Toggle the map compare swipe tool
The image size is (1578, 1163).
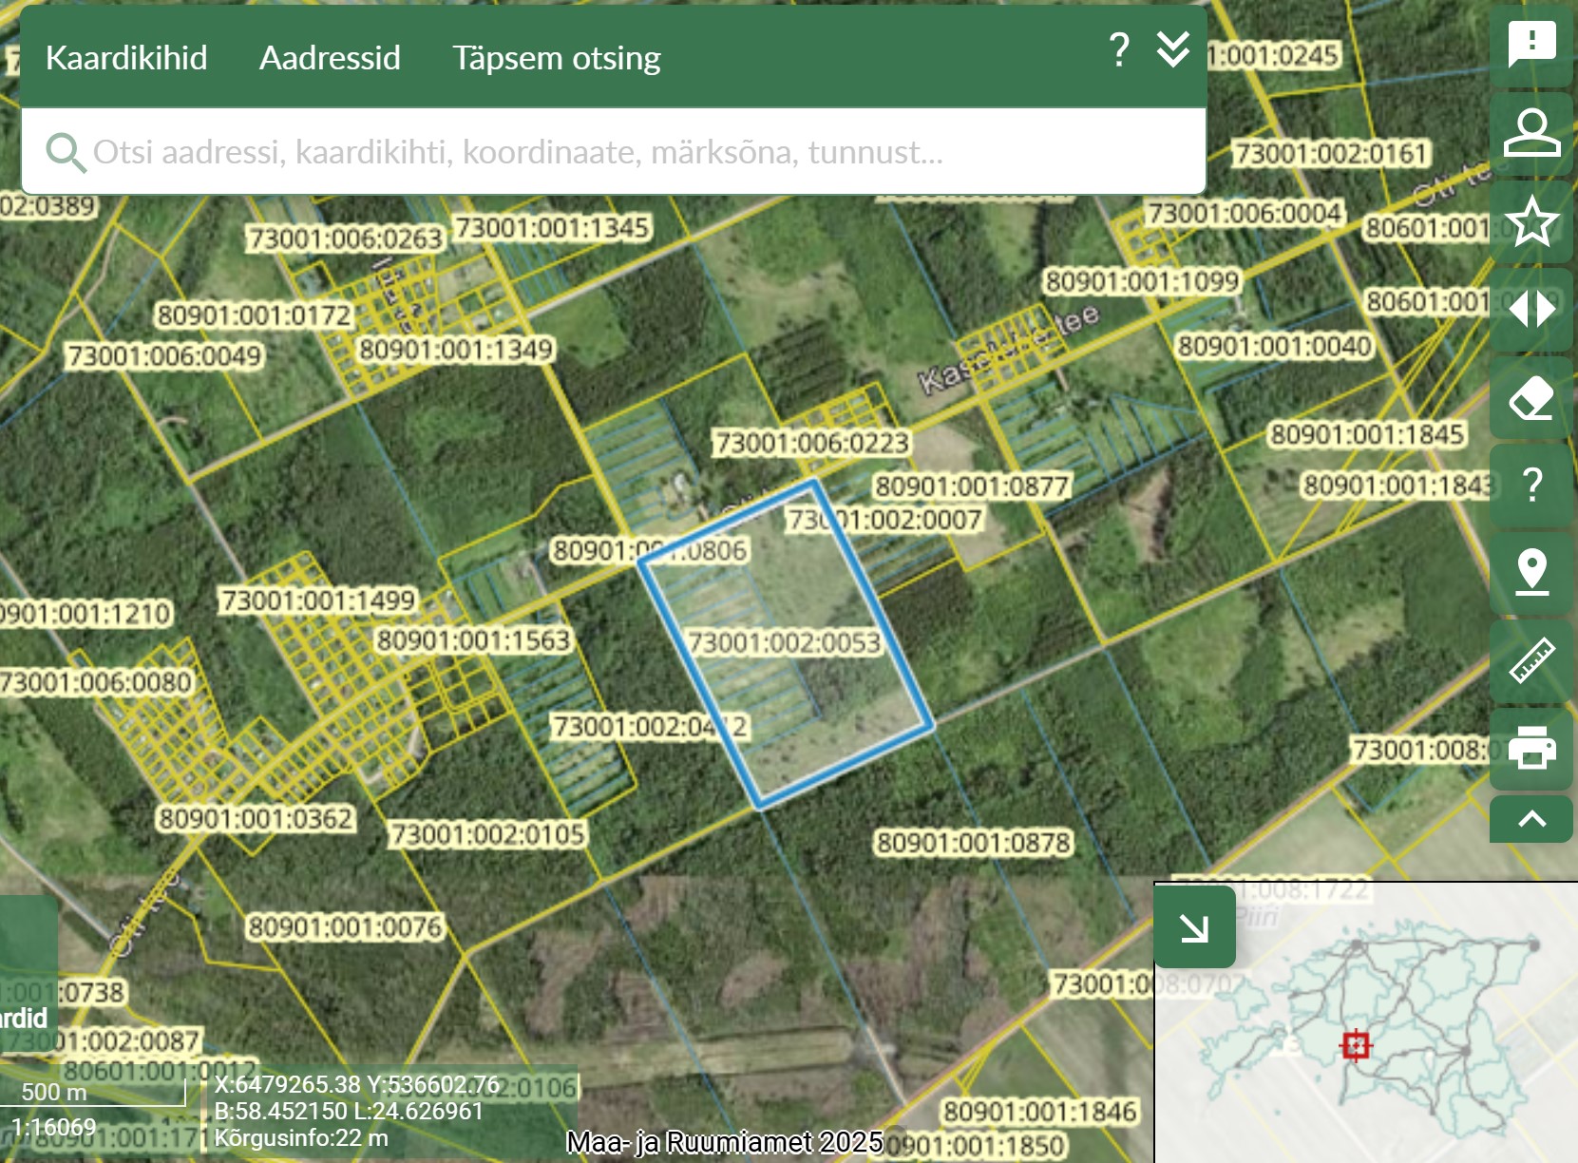(1531, 309)
